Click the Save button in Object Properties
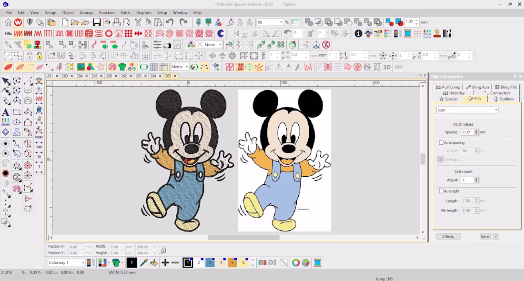Image resolution: width=524 pixels, height=281 pixels. [484, 236]
